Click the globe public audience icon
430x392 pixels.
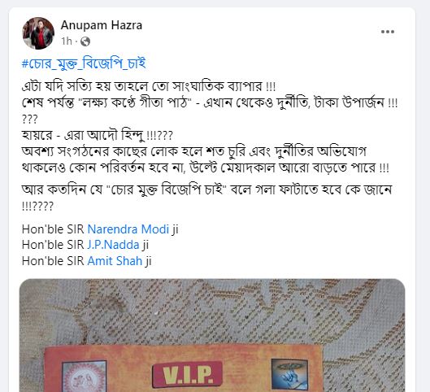(85, 41)
